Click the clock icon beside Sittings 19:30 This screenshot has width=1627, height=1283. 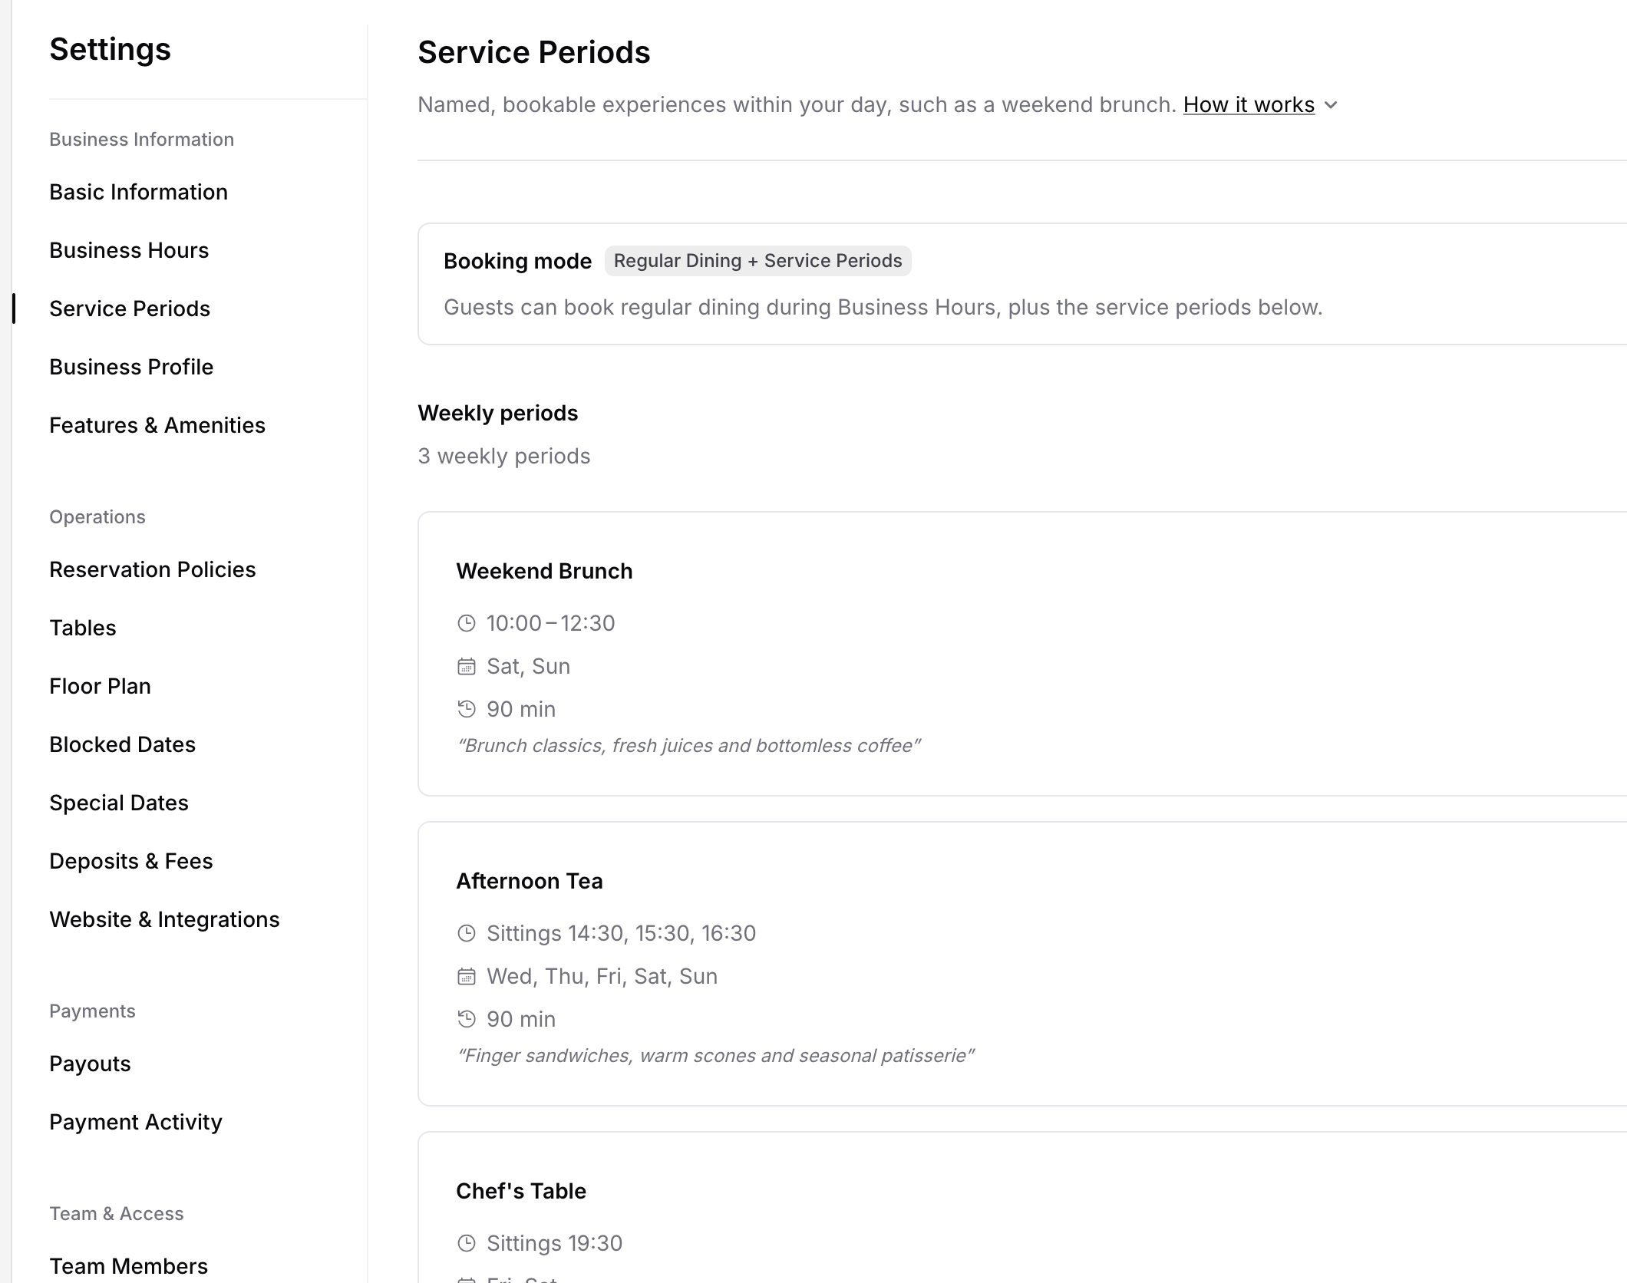pos(467,1243)
